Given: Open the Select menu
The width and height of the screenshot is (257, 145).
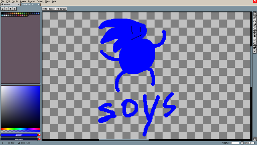Looking at the screenshot, I should tap(40, 1).
